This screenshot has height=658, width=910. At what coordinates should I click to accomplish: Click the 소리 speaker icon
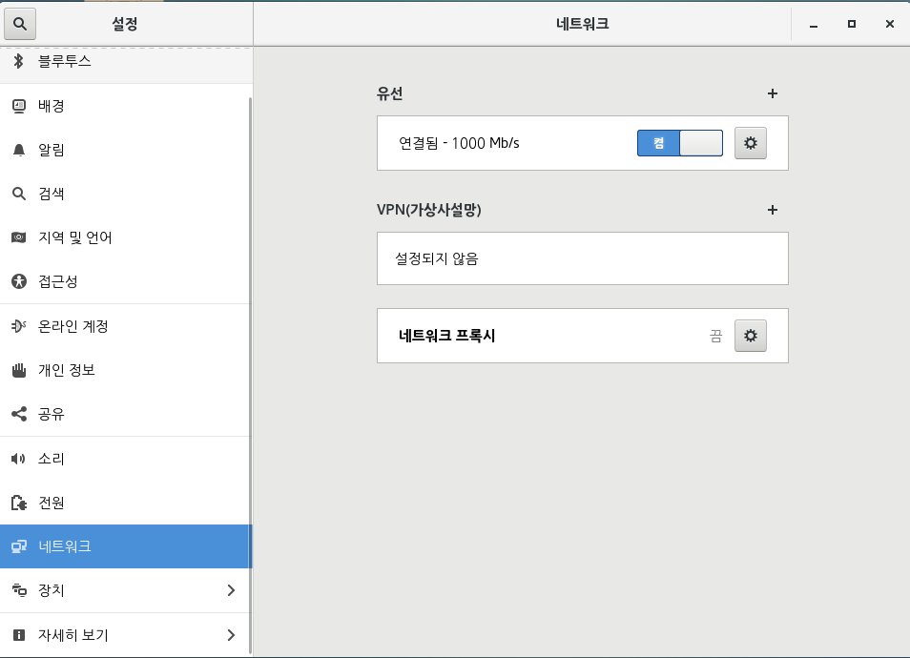[18, 459]
